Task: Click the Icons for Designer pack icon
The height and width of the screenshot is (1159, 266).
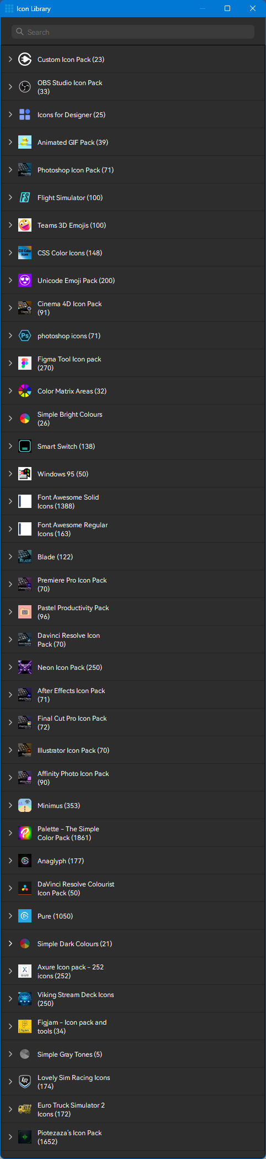Action: 25,114
